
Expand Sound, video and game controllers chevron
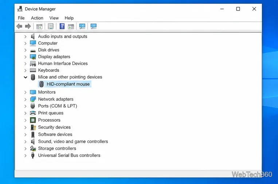pos(26,142)
